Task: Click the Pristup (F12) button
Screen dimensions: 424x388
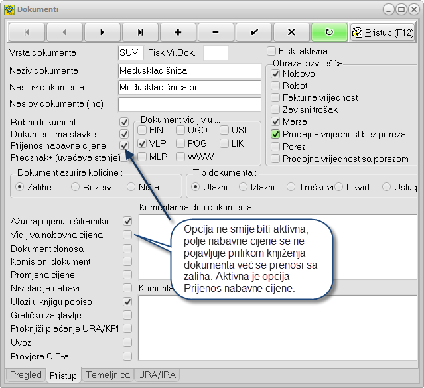Action: click(382, 32)
